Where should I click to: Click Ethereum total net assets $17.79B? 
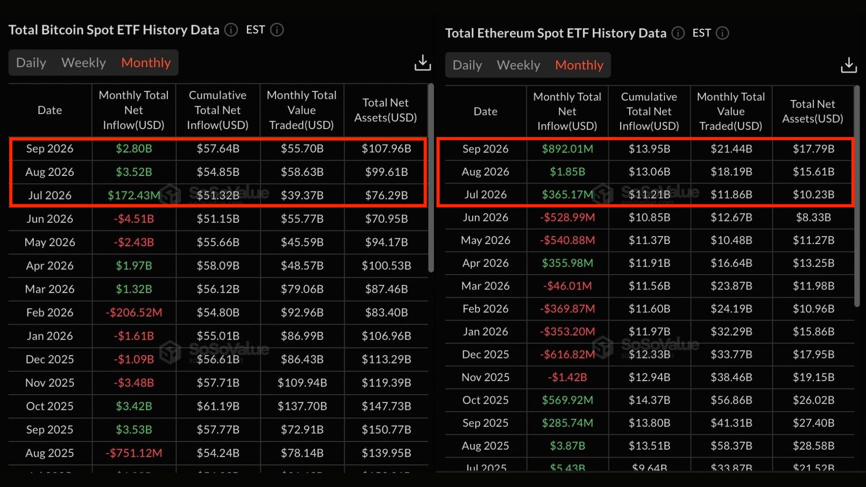814,149
